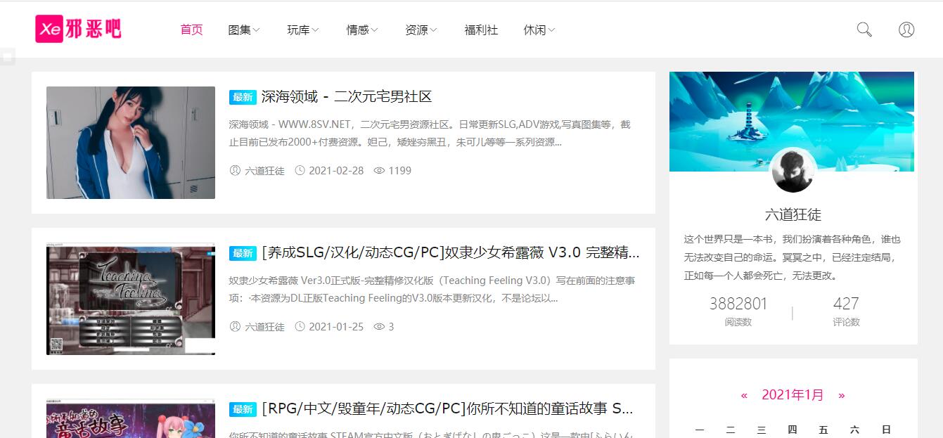Click the author icon on the 深海领域 post
This screenshot has height=438, width=943.
[235, 170]
